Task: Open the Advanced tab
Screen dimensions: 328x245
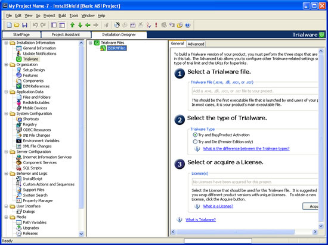Action: 196,44
